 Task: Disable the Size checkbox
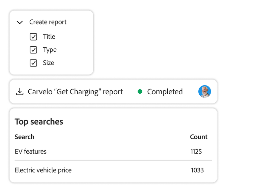coord(33,63)
